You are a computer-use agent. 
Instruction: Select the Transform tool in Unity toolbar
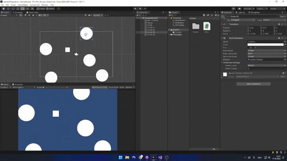[x=27, y=8]
